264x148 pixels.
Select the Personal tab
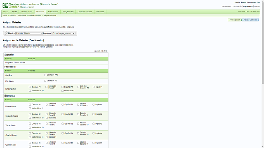tap(40, 12)
